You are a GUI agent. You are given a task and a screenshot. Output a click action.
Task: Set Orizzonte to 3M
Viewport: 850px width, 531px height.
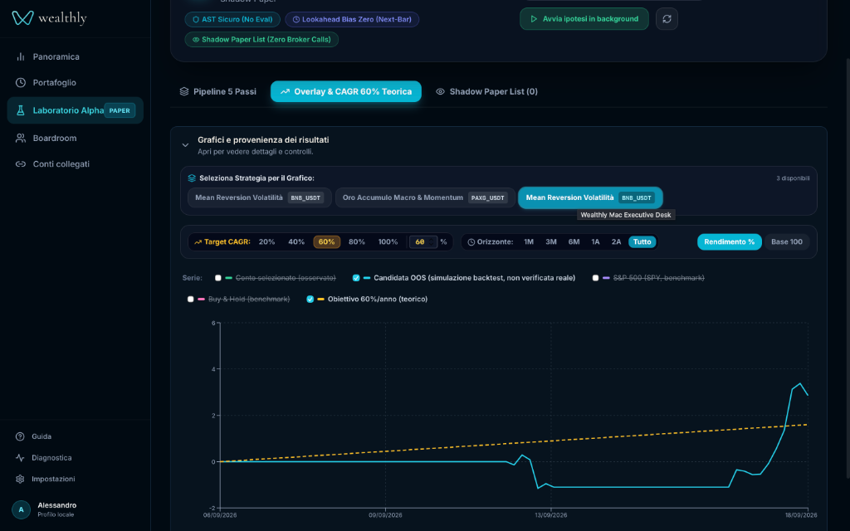[x=551, y=241]
